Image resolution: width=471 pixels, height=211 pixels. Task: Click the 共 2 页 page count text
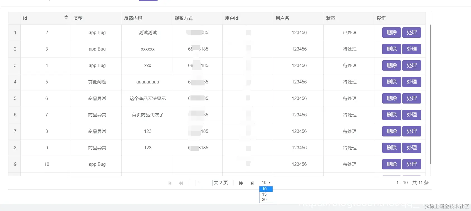pyautogui.click(x=221, y=183)
